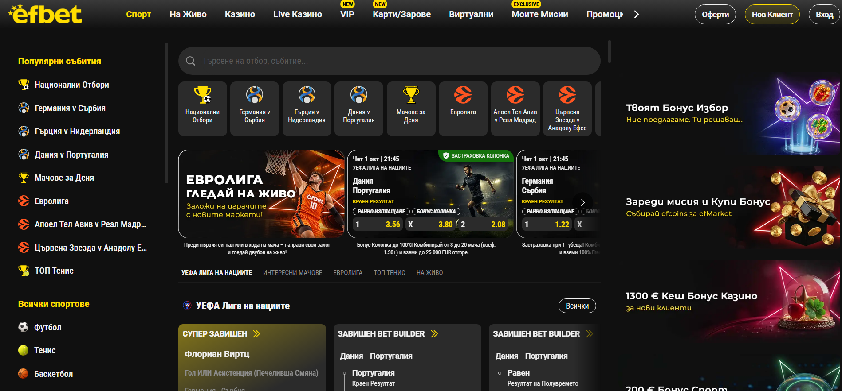Click the search magnifier icon
Image resolution: width=842 pixels, height=391 pixels.
click(190, 61)
